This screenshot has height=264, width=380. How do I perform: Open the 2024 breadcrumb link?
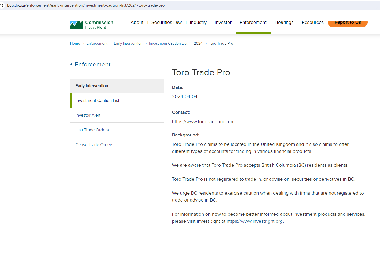198,43
